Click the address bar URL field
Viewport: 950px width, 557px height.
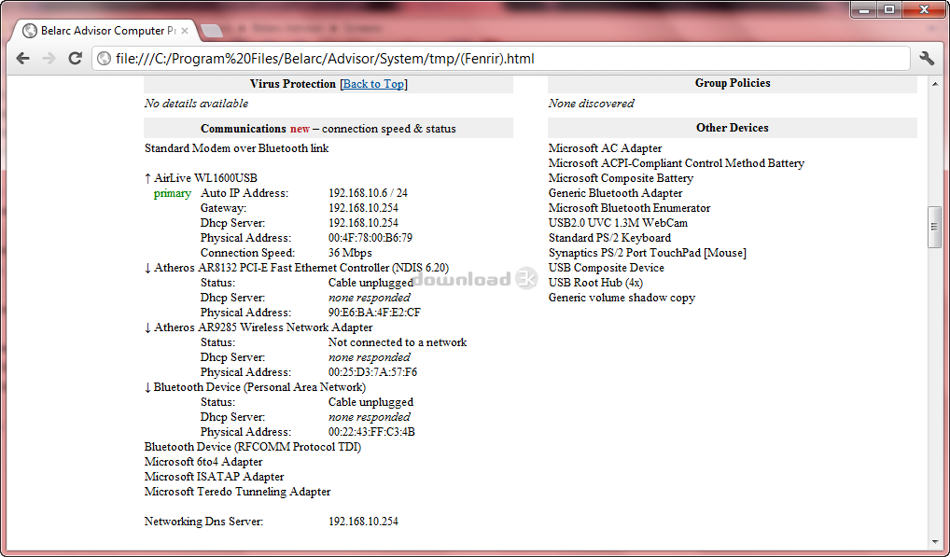pyautogui.click(x=501, y=59)
